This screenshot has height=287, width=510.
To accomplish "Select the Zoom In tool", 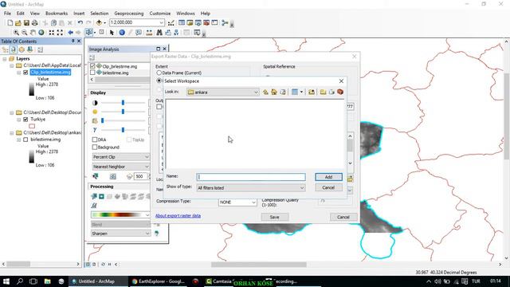I will (16, 33).
